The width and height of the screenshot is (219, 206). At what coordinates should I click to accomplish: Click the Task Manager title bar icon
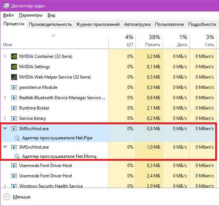6,6
